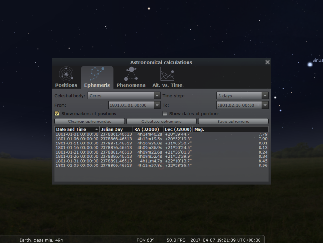Select the 1801-01-31 00:00:00 row
The width and height of the screenshot is (323, 243).
click(x=161, y=161)
